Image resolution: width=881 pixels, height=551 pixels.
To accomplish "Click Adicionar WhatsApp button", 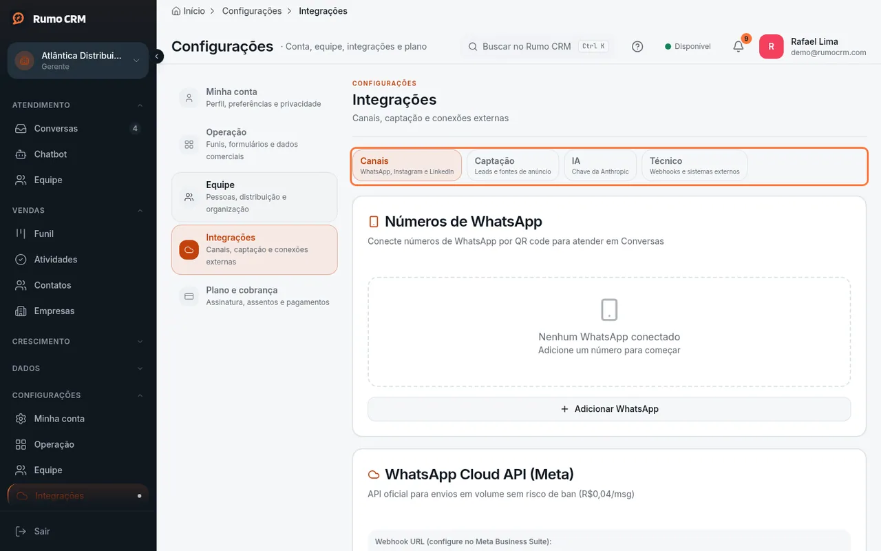I will tap(609, 409).
